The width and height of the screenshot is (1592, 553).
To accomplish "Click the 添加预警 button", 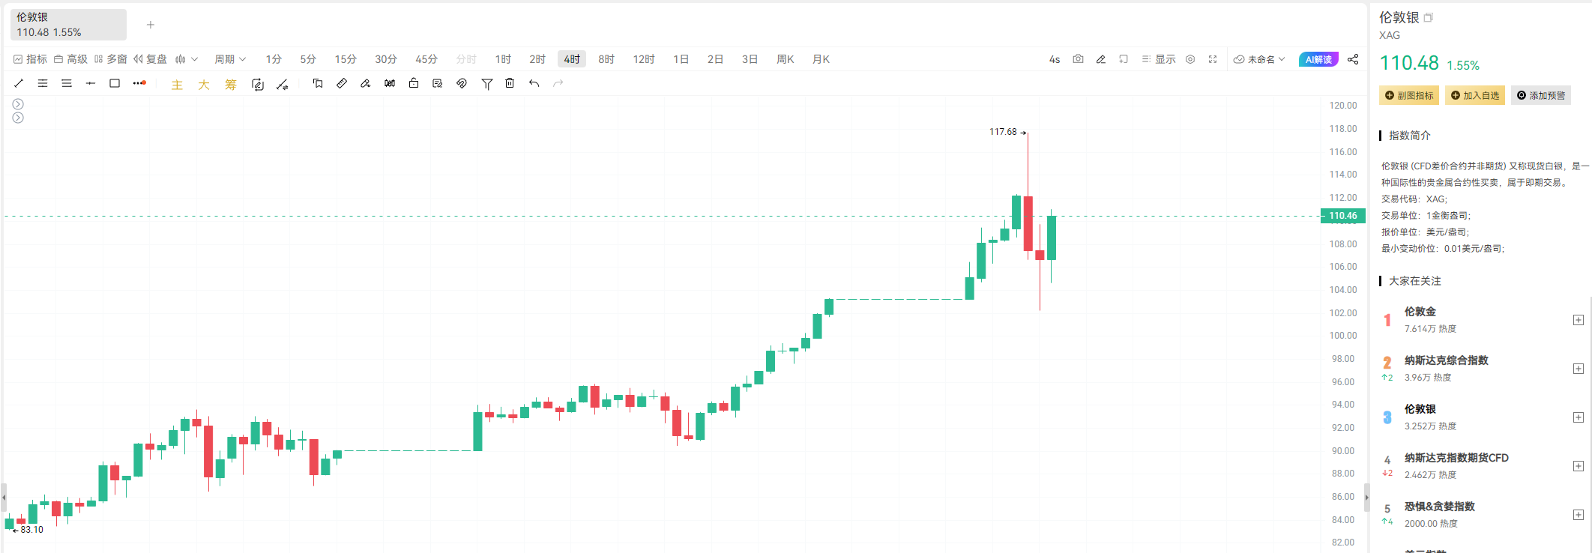I will pyautogui.click(x=1540, y=95).
